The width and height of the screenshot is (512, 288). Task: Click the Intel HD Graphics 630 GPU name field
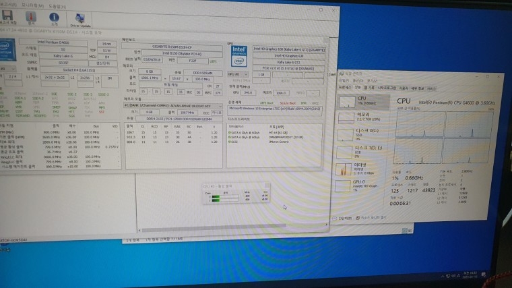coord(289,56)
